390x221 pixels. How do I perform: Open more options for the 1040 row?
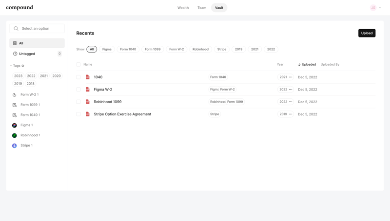click(291, 77)
